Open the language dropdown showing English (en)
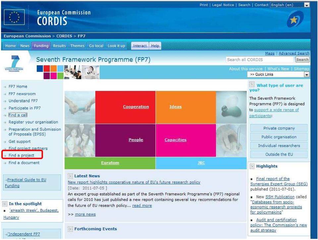318x240 pixels. tap(290, 5)
